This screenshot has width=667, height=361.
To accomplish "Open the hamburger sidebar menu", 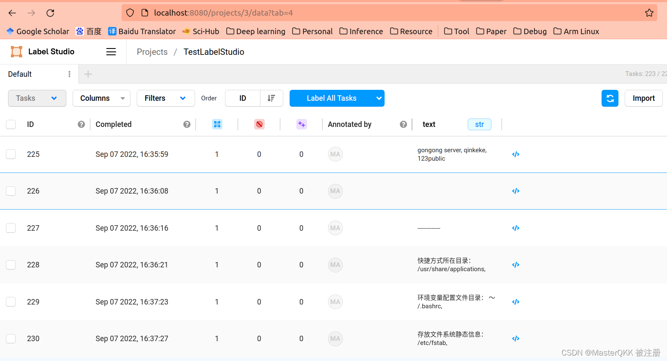I will click(111, 52).
